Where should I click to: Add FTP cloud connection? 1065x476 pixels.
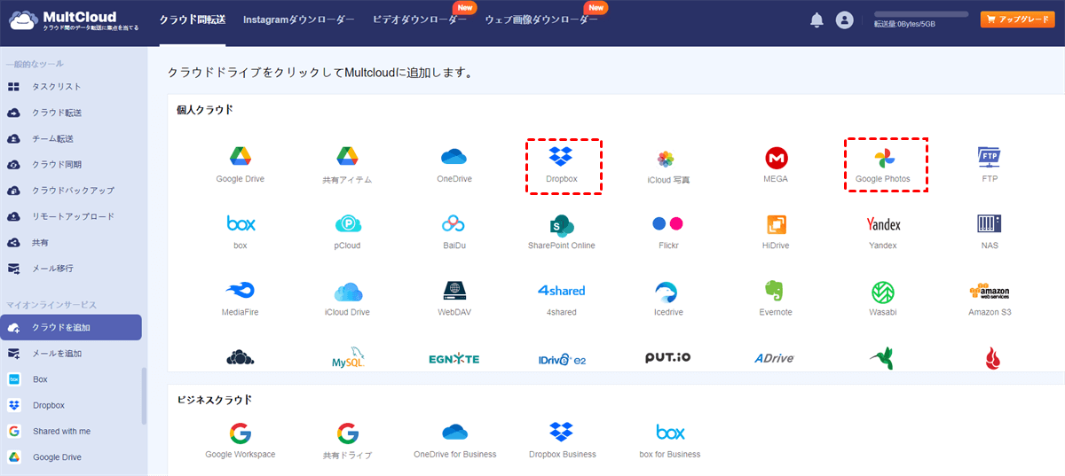click(x=990, y=165)
